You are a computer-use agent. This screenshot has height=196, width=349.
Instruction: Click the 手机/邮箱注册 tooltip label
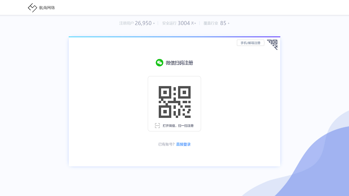click(x=251, y=43)
